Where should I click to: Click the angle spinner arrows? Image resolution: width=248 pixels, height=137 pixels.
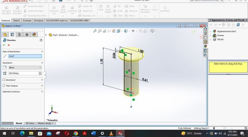40,73
